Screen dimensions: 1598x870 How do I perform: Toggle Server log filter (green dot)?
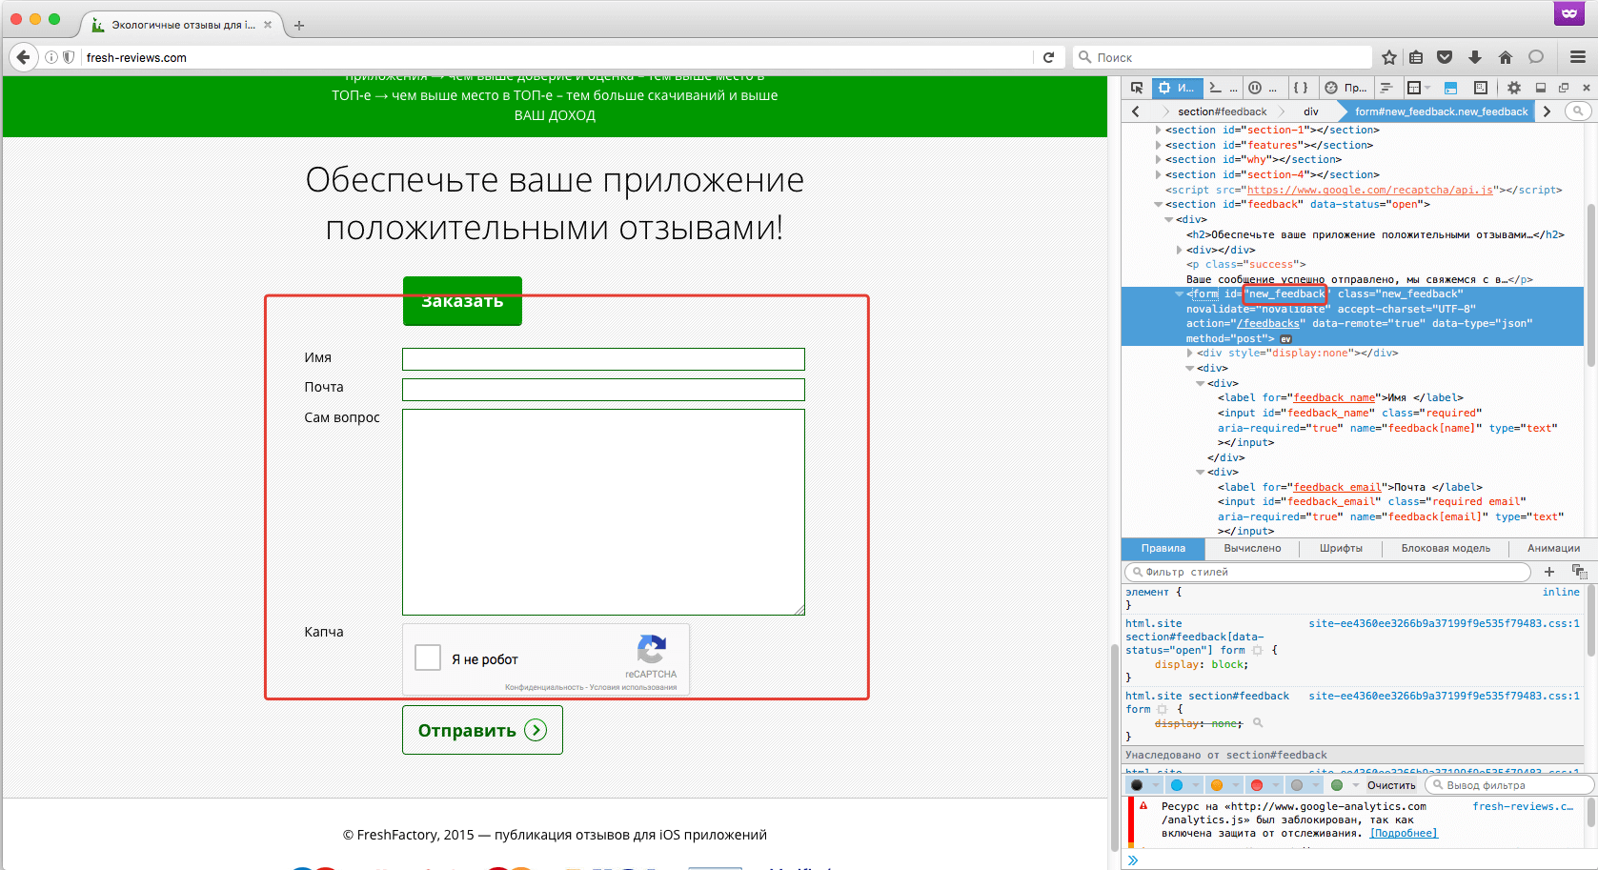pyautogui.click(x=1337, y=785)
